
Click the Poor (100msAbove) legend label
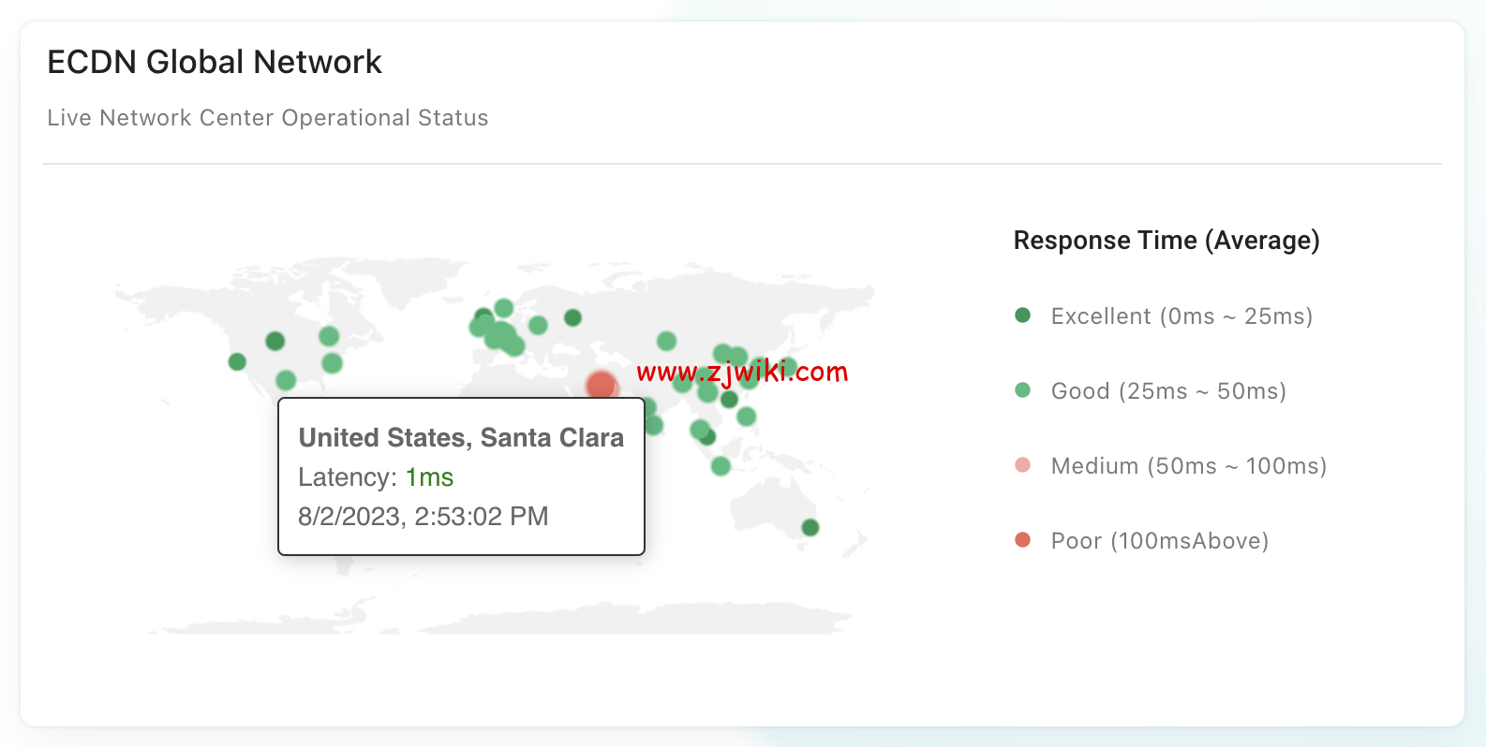point(1160,541)
